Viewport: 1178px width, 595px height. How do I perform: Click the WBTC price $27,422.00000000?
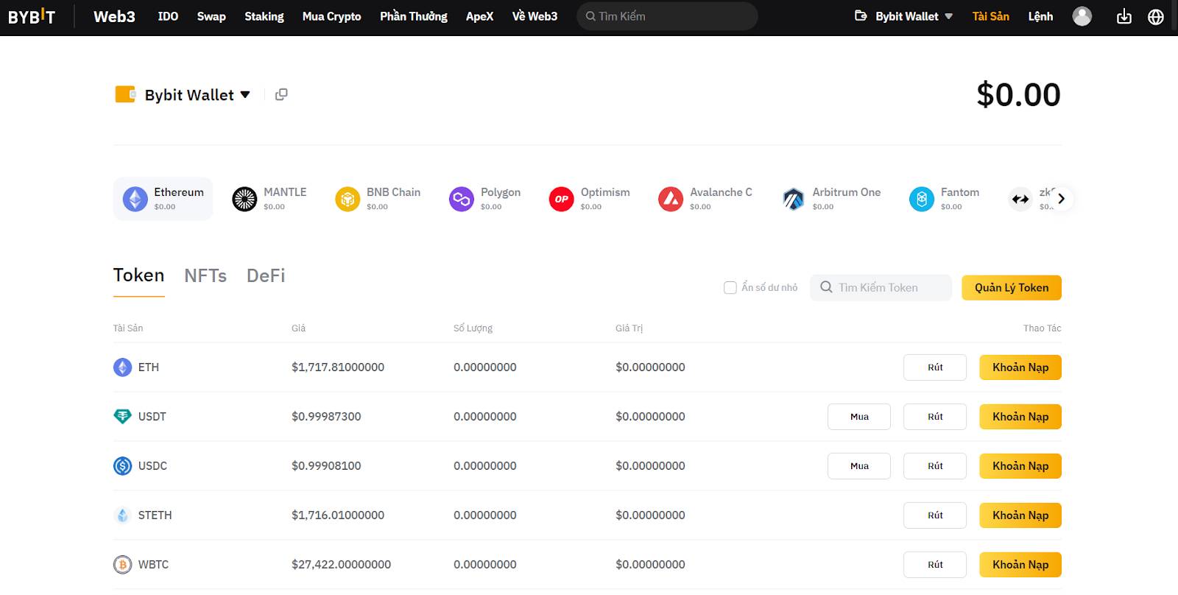[x=341, y=564]
